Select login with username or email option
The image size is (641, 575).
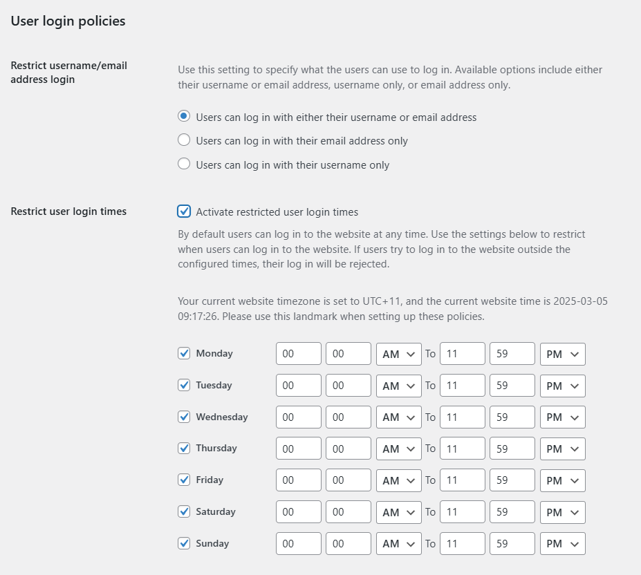point(184,116)
